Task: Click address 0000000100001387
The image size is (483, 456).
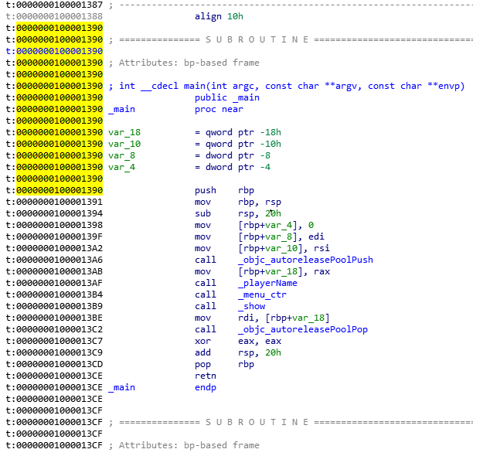Action: (60, 5)
